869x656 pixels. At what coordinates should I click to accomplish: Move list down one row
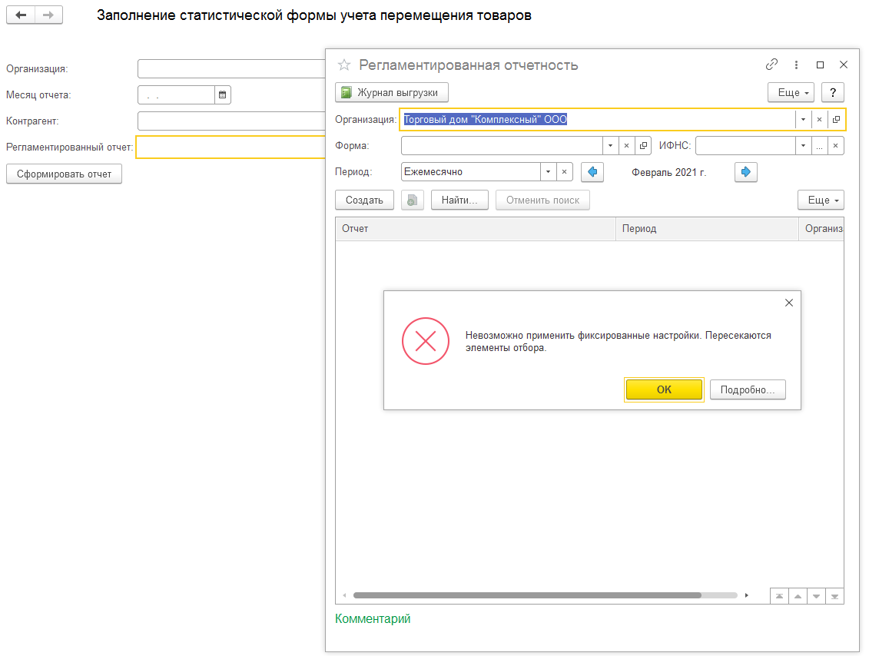pyautogui.click(x=816, y=596)
